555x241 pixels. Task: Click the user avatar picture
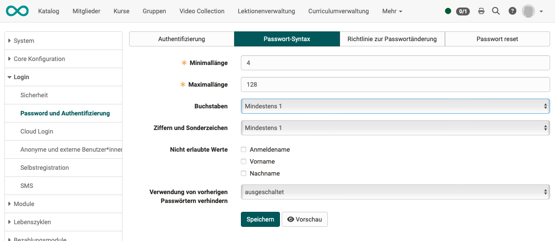[x=528, y=11]
